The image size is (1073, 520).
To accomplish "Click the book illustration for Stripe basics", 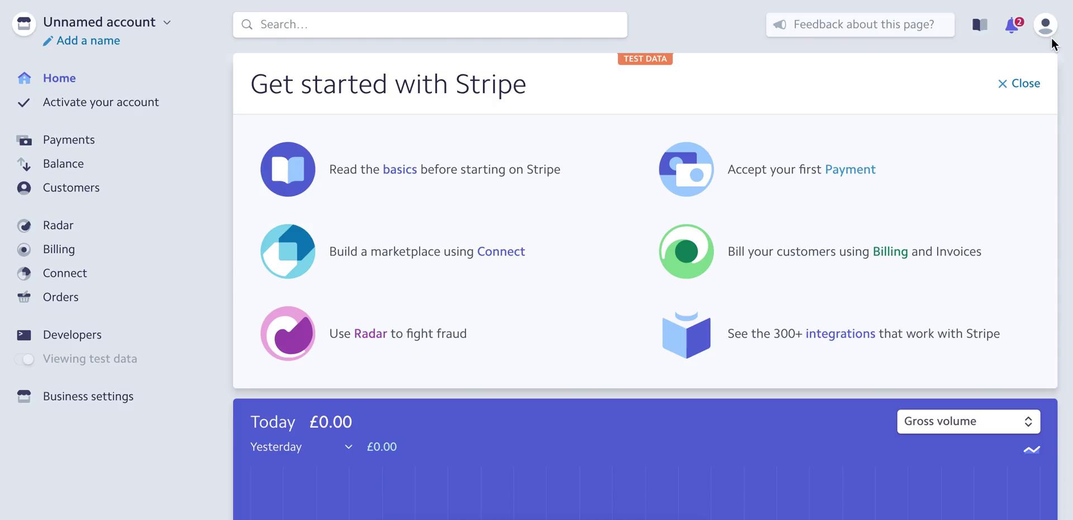I will [288, 170].
